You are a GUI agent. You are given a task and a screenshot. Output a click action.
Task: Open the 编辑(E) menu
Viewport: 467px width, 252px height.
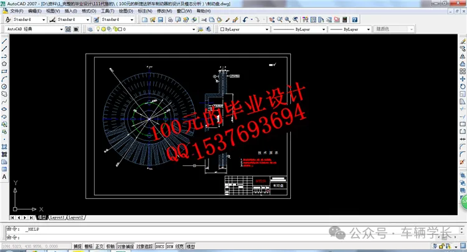coord(34,11)
